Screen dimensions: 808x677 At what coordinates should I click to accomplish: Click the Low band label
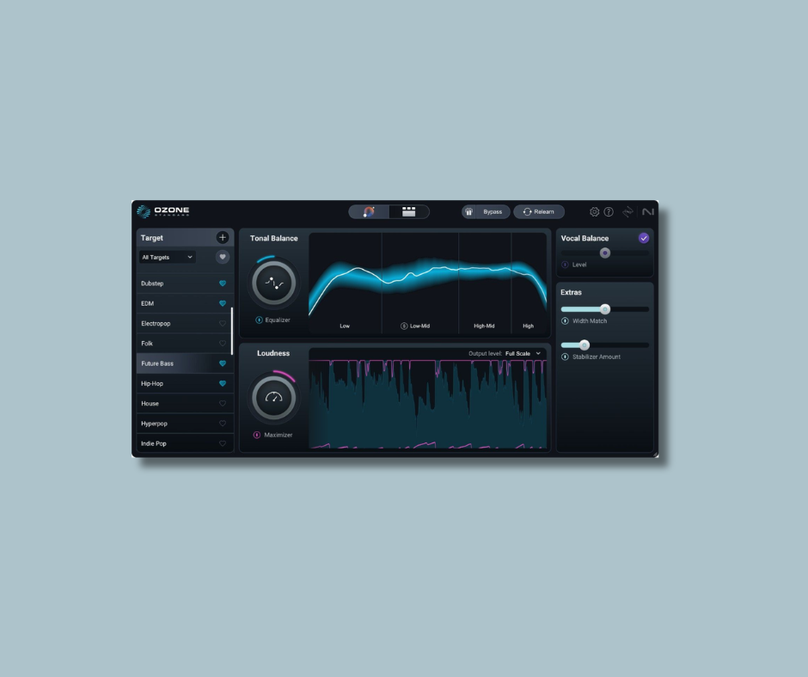(x=345, y=326)
